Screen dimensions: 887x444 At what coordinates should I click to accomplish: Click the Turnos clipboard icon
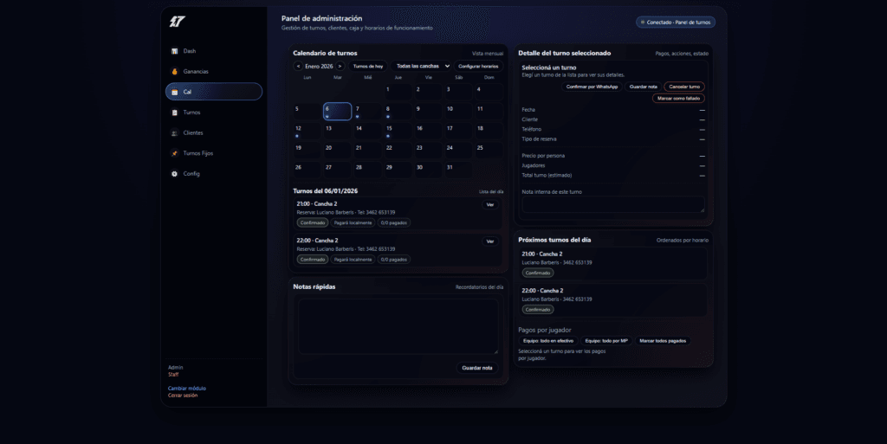(175, 113)
